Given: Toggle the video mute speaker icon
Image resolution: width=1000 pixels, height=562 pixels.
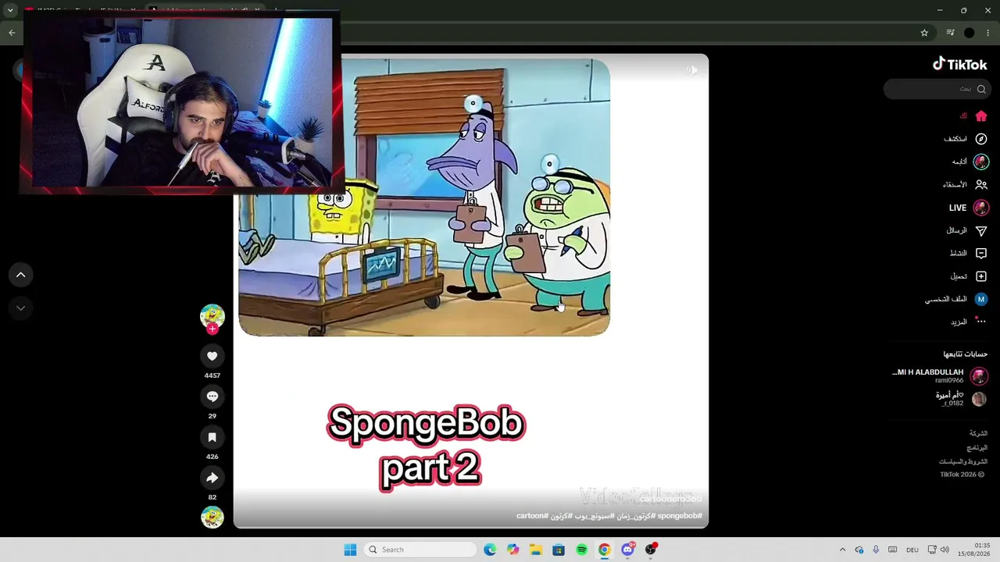Looking at the screenshot, I should [692, 70].
